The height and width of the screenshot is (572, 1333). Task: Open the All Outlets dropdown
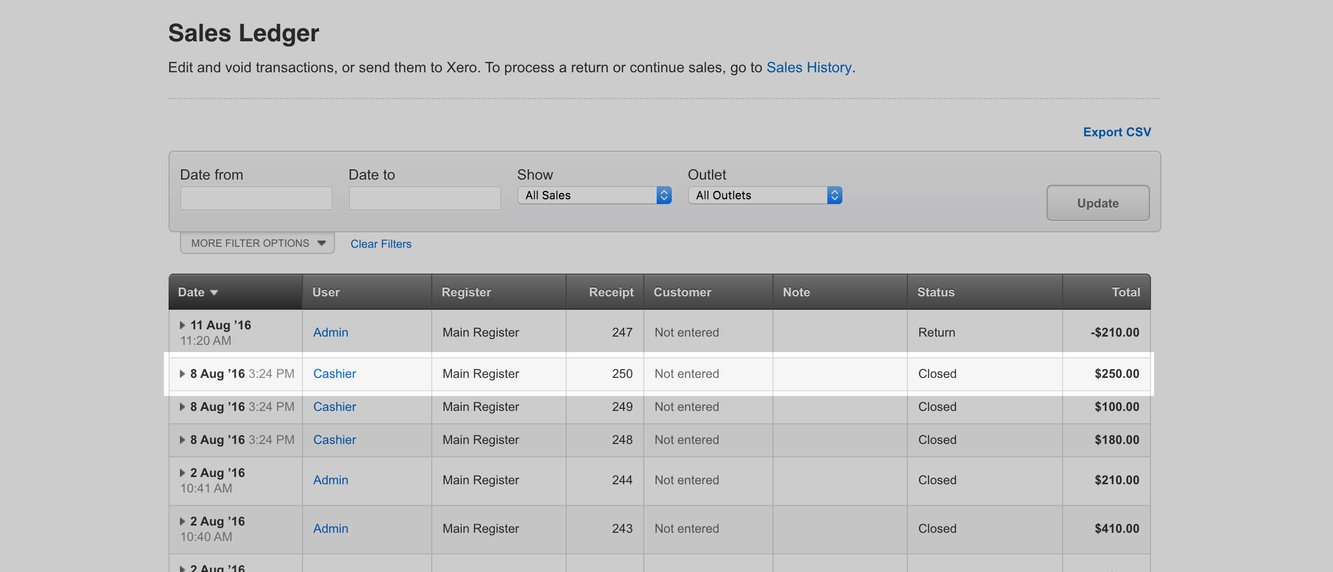pos(764,195)
